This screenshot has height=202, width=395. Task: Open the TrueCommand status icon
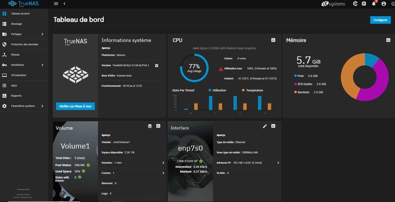pos(355,4)
